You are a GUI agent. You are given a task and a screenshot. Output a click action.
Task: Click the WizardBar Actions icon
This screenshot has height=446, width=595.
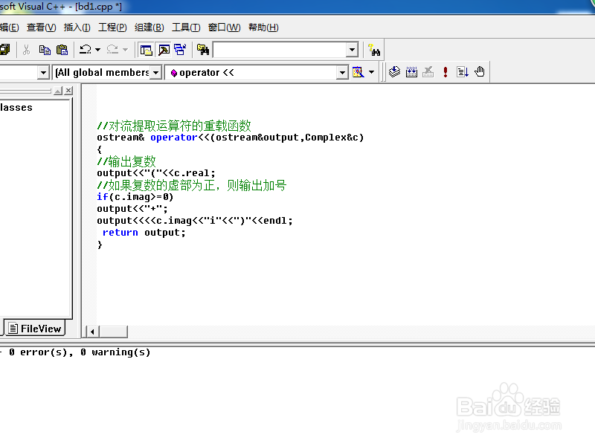(358, 72)
